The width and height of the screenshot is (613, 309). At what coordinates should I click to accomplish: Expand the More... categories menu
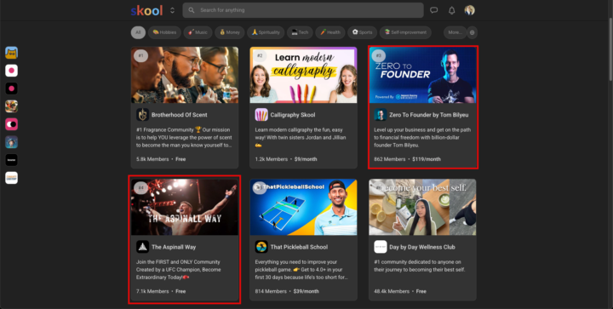[x=455, y=33]
